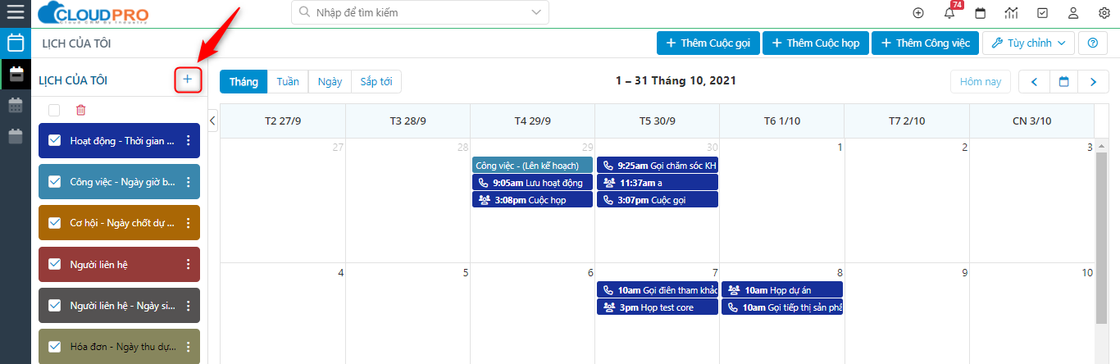Click the quick create plus icon
This screenshot has height=364, width=1120.
918,13
